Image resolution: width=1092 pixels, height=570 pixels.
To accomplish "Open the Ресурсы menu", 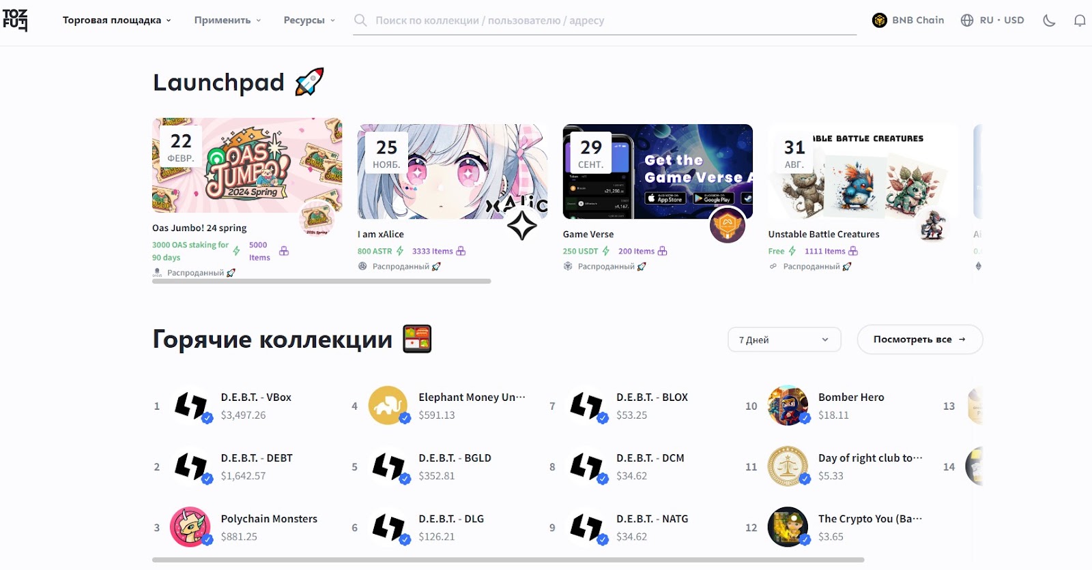I will coord(309,20).
